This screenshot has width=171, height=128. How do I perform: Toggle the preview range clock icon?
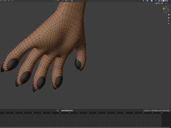point(152,111)
